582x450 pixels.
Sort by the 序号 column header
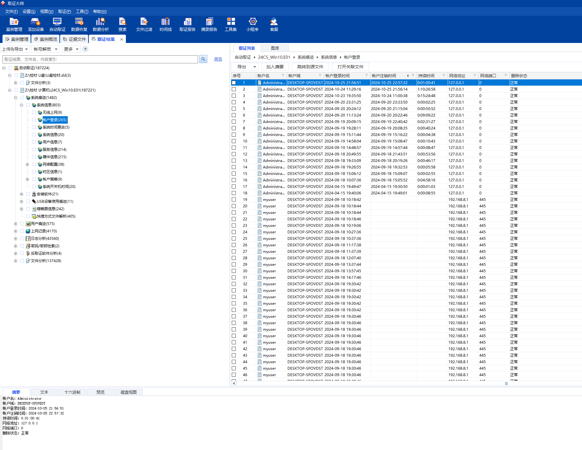244,76
